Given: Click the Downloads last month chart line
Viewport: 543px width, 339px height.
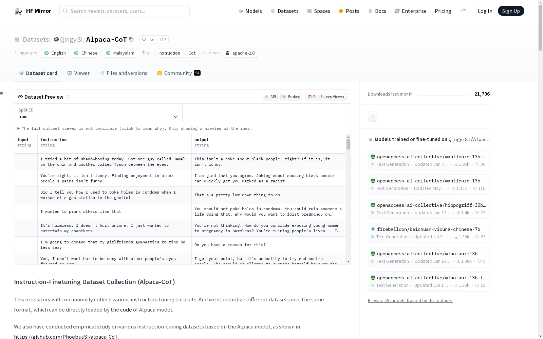Looking at the screenshot, I should 443,95.
